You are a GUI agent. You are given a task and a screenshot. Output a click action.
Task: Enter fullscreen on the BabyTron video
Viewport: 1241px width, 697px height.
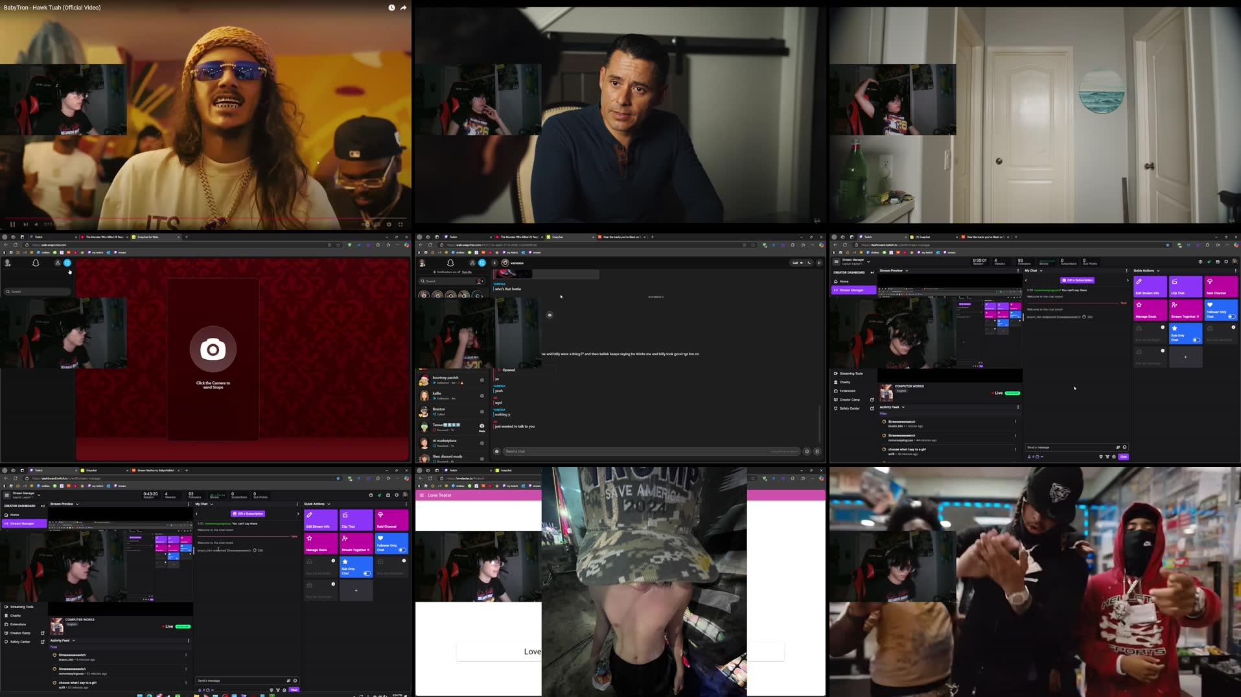[x=400, y=224]
